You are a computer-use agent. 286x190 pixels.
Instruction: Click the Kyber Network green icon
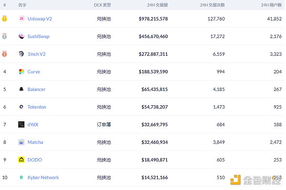point(21,177)
